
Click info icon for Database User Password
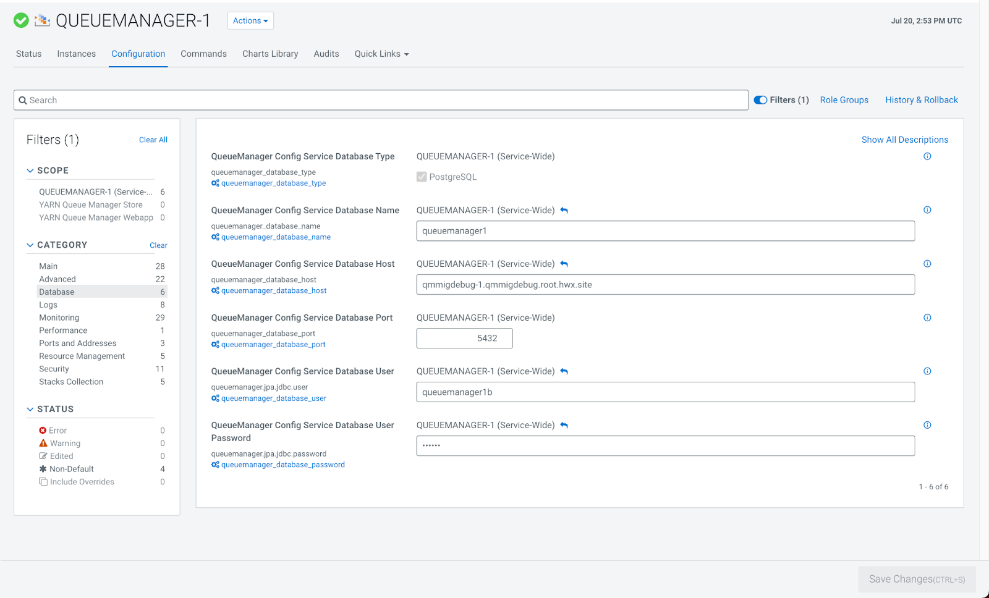tap(927, 425)
